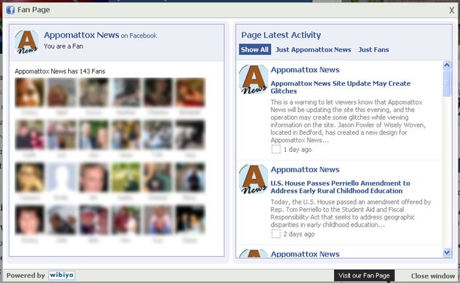Viewport: 460px width, 283px height.
Task: Click first fan thumbnail in the bottom row
Action: tap(29, 219)
